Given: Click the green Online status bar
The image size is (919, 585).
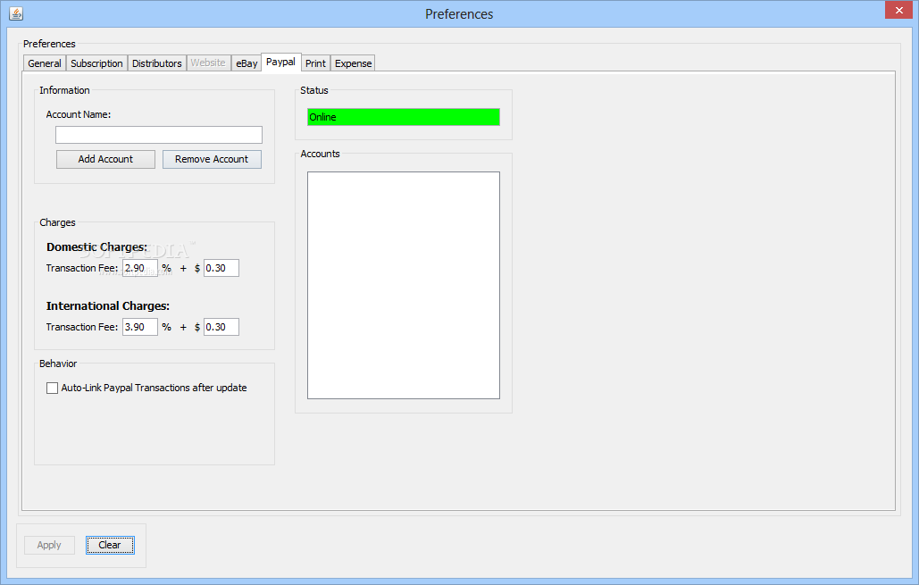Looking at the screenshot, I should pos(404,117).
